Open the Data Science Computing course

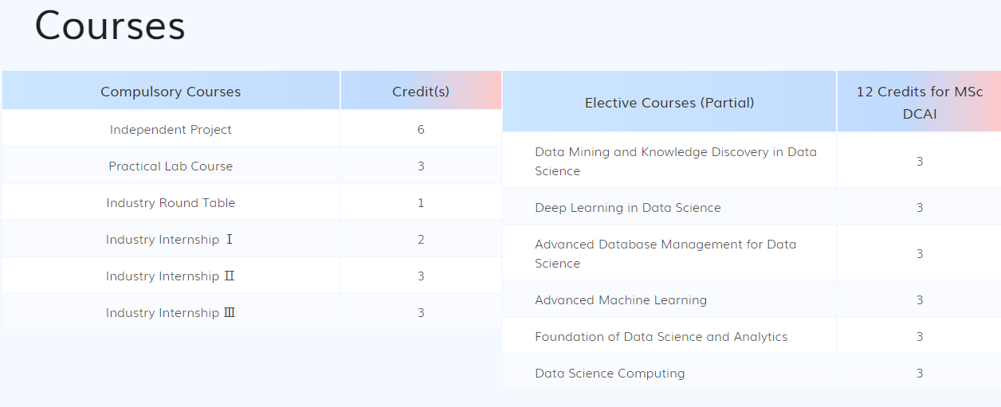tap(610, 373)
